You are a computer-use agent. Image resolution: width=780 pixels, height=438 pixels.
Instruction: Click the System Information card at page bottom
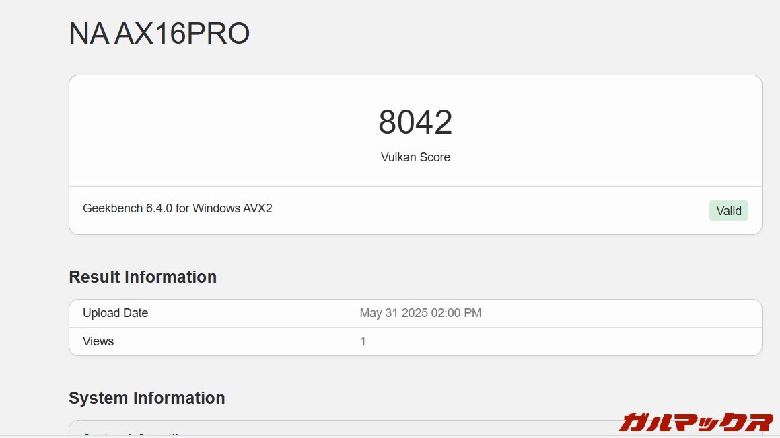coord(415,431)
